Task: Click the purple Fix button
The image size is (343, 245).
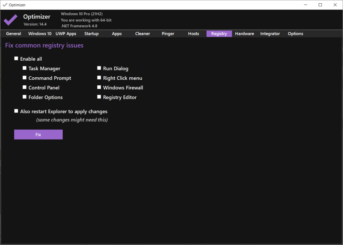Action: [38, 135]
